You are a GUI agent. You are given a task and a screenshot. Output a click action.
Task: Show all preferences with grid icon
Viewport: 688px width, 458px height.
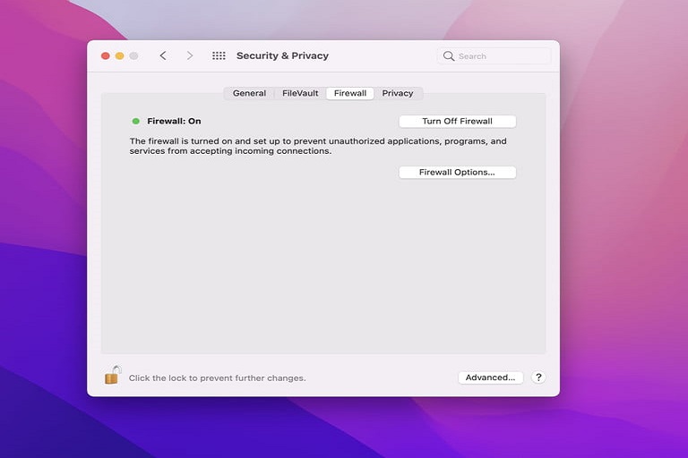click(219, 55)
